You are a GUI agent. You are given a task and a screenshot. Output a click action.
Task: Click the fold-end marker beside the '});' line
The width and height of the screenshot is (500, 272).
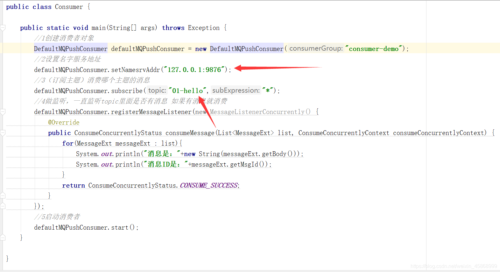pos(3,206)
